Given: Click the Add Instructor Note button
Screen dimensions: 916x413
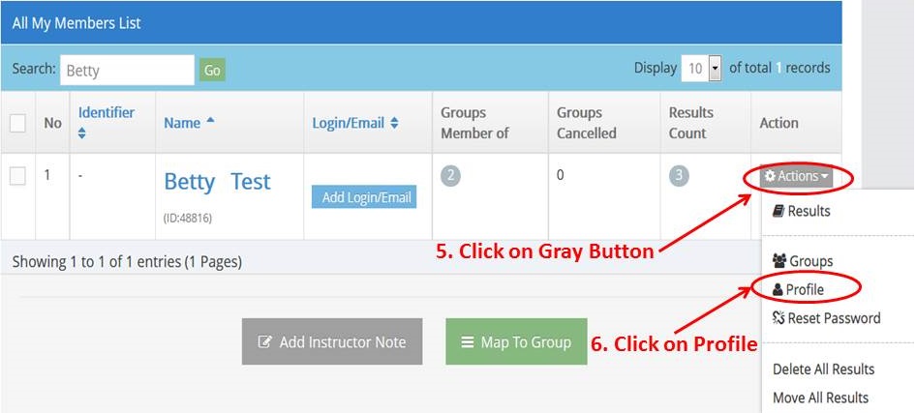Looking at the screenshot, I should tap(332, 341).
